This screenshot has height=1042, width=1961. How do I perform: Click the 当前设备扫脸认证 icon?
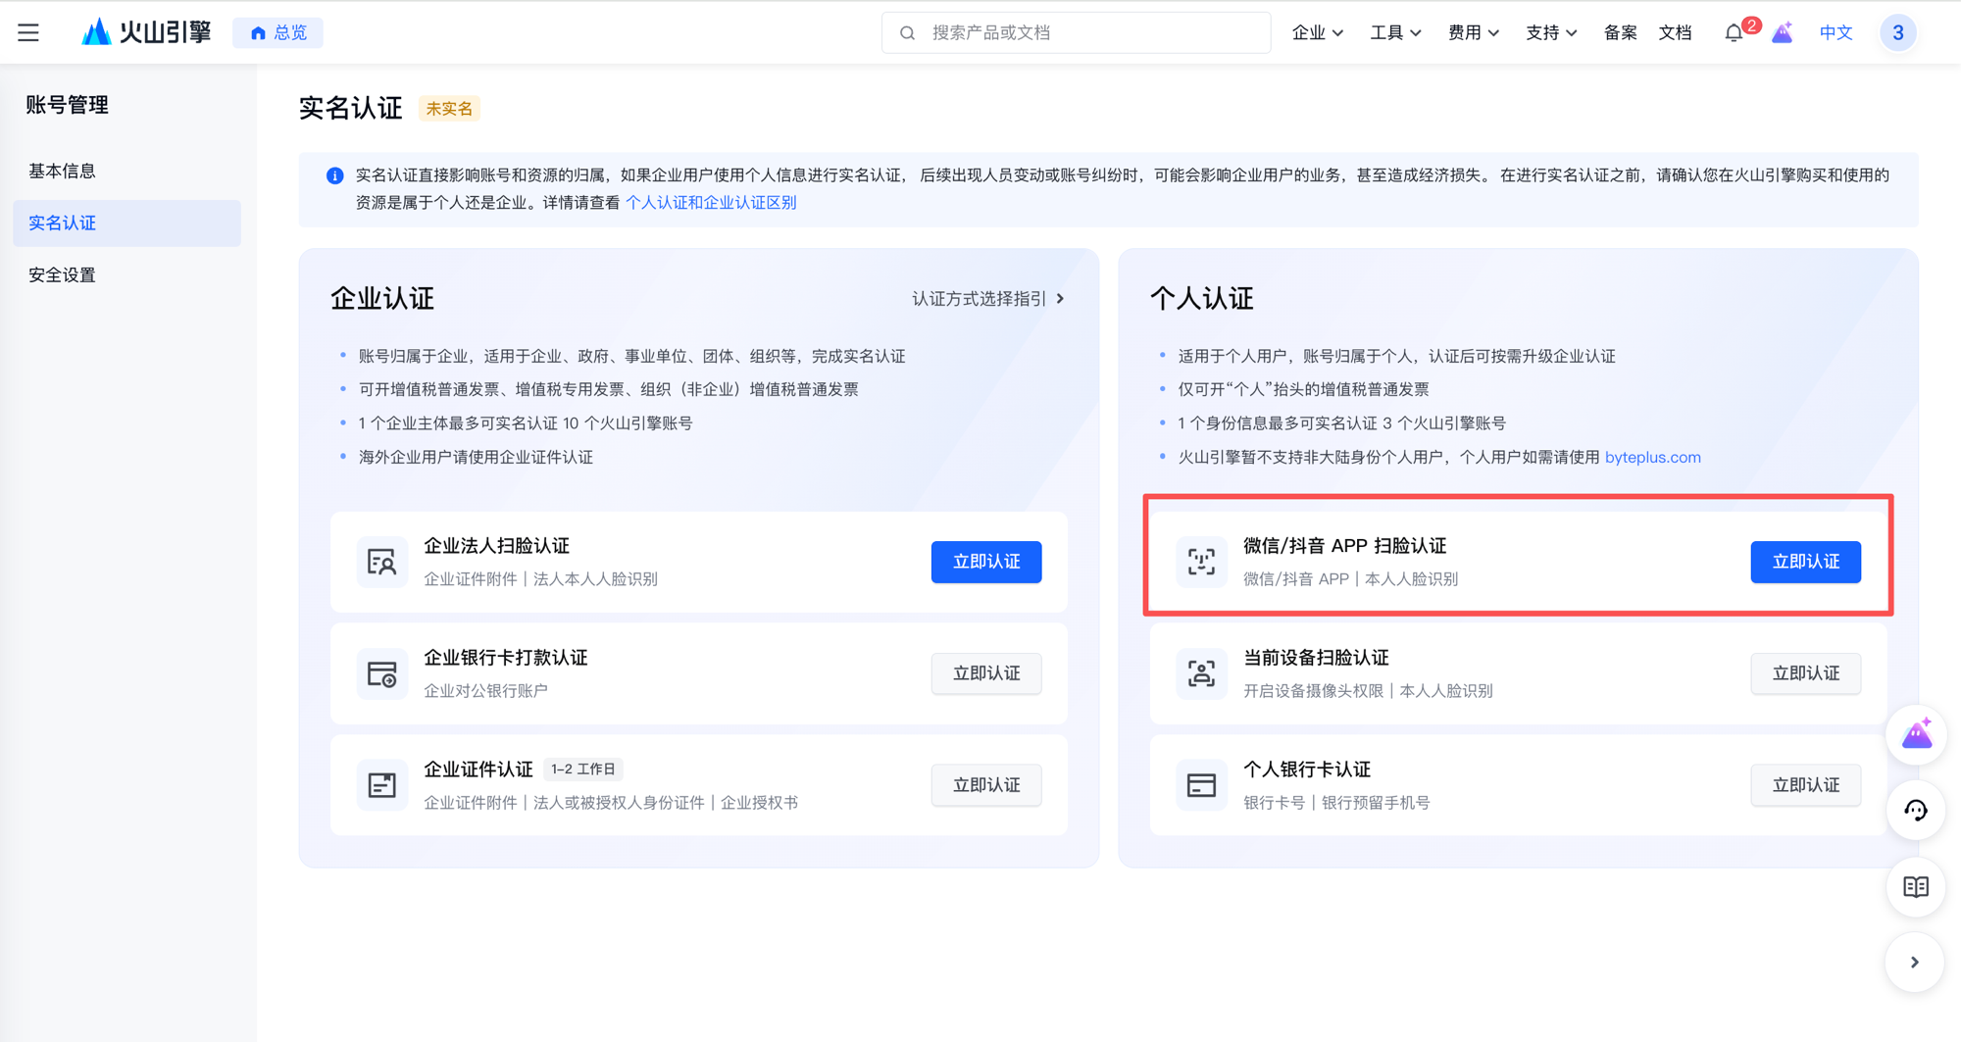click(x=1201, y=673)
